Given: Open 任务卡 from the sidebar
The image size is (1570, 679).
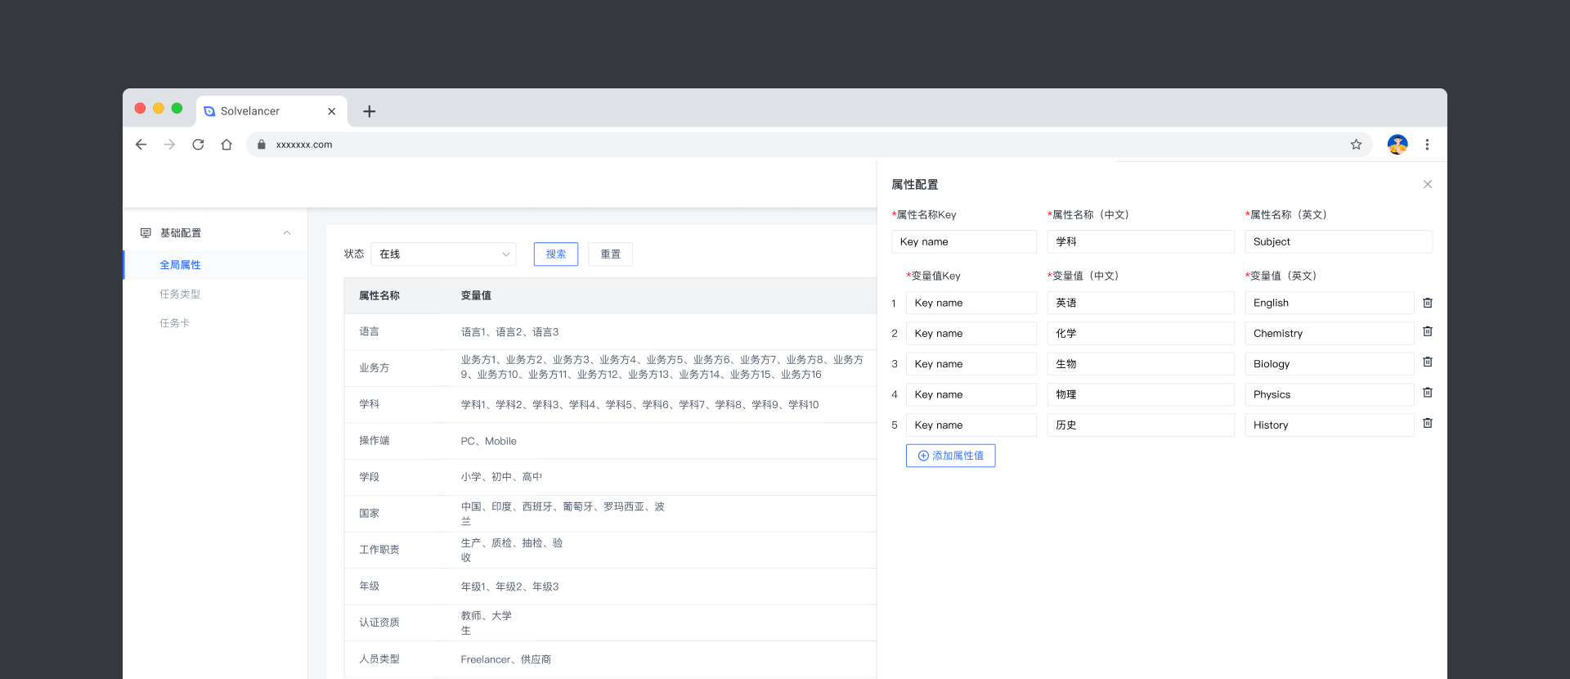Looking at the screenshot, I should 175,324.
